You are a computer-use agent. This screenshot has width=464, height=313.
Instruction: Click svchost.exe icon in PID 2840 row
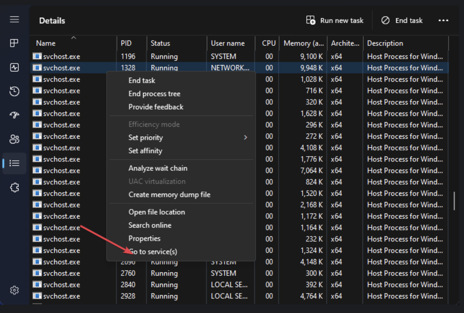click(x=37, y=285)
